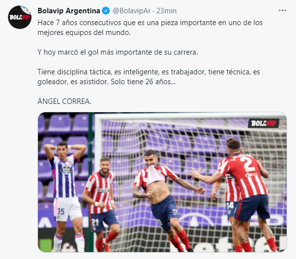Click the BOLAVIP watermark logo in photo

[263, 124]
